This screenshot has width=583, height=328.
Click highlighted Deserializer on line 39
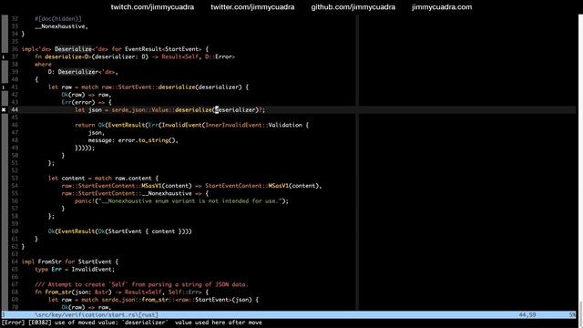tap(78, 72)
